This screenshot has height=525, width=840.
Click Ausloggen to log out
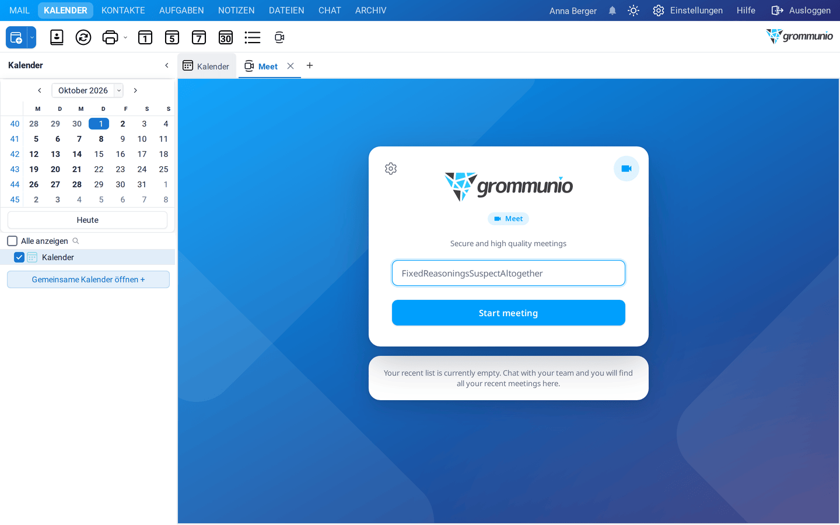click(x=801, y=10)
